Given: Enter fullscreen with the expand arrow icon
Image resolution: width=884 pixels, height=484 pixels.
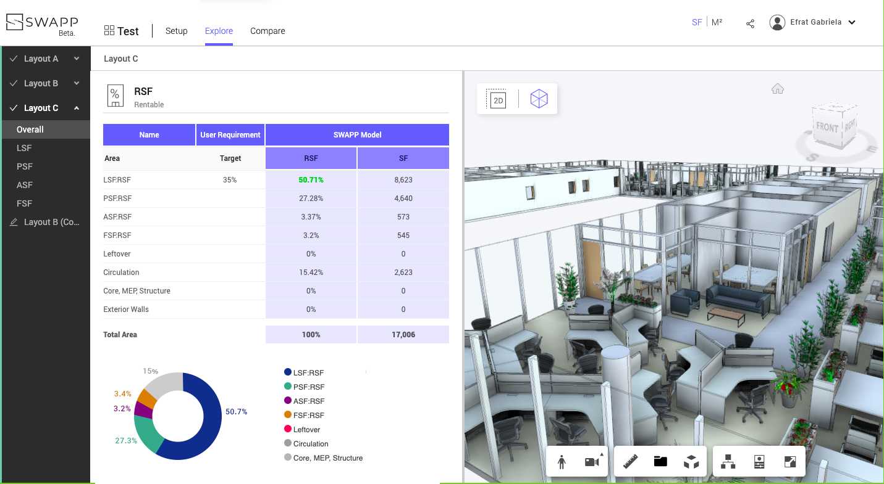Looking at the screenshot, I should pyautogui.click(x=790, y=462).
